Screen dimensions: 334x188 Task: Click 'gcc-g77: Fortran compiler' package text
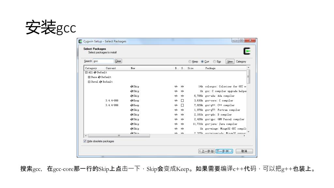coord(222,110)
